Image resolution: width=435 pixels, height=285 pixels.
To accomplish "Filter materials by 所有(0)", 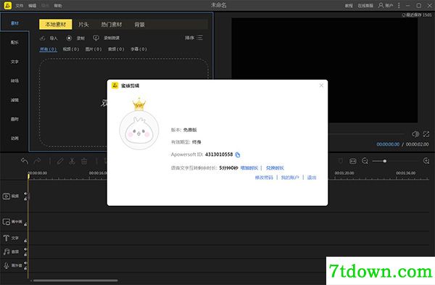I will (49, 49).
